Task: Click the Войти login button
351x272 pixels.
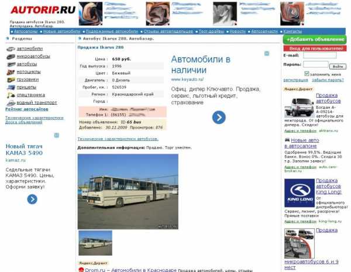Action: [338, 67]
